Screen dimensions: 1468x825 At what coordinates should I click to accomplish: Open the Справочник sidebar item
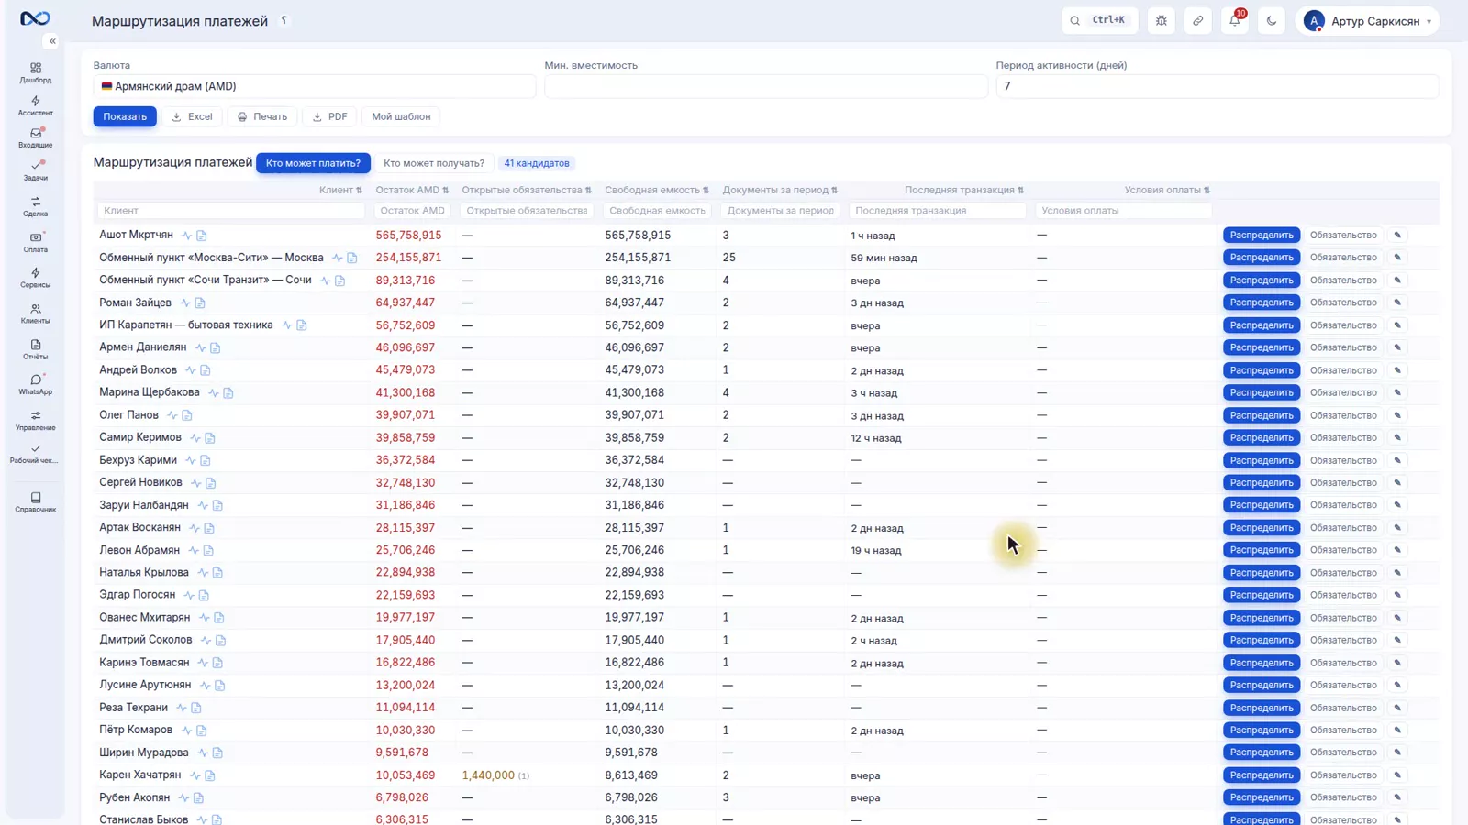[x=35, y=502]
